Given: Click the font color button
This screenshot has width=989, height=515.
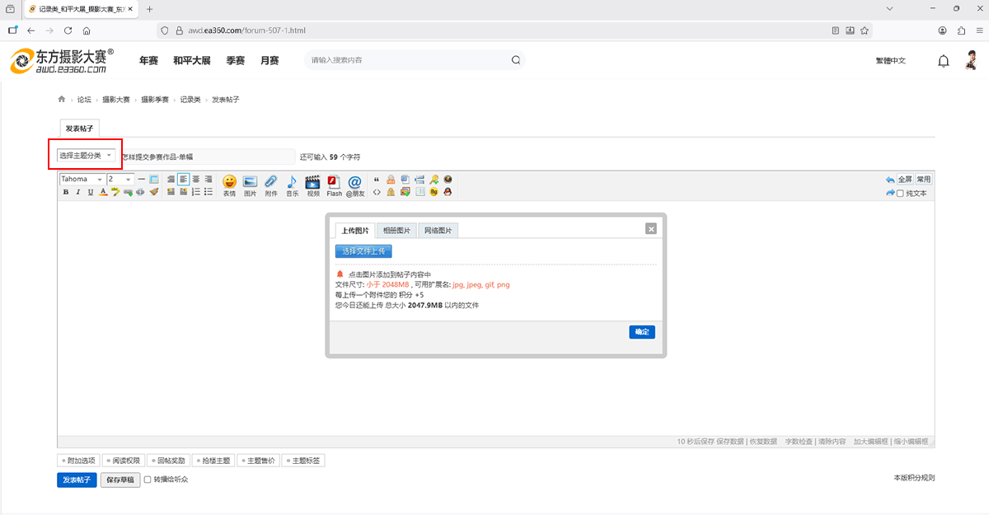Looking at the screenshot, I should click(x=103, y=192).
